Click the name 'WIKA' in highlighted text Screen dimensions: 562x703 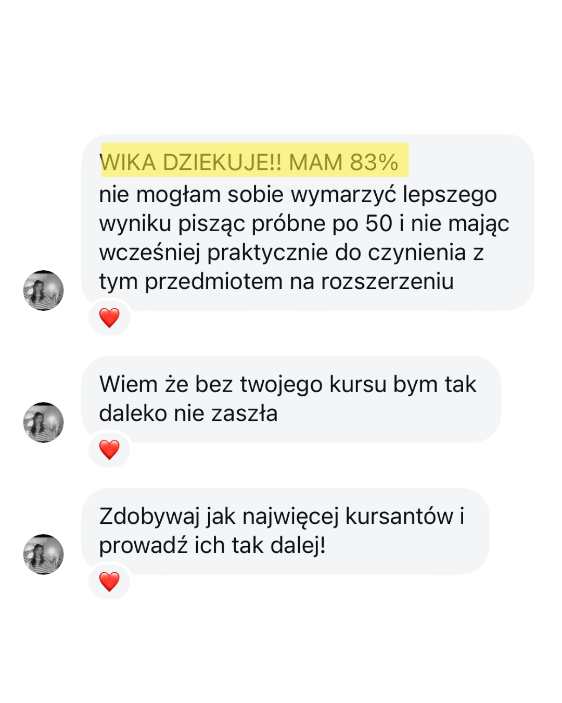pyautogui.click(x=128, y=162)
